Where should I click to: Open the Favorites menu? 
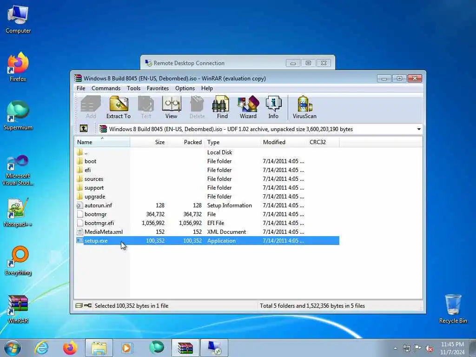tap(158, 88)
